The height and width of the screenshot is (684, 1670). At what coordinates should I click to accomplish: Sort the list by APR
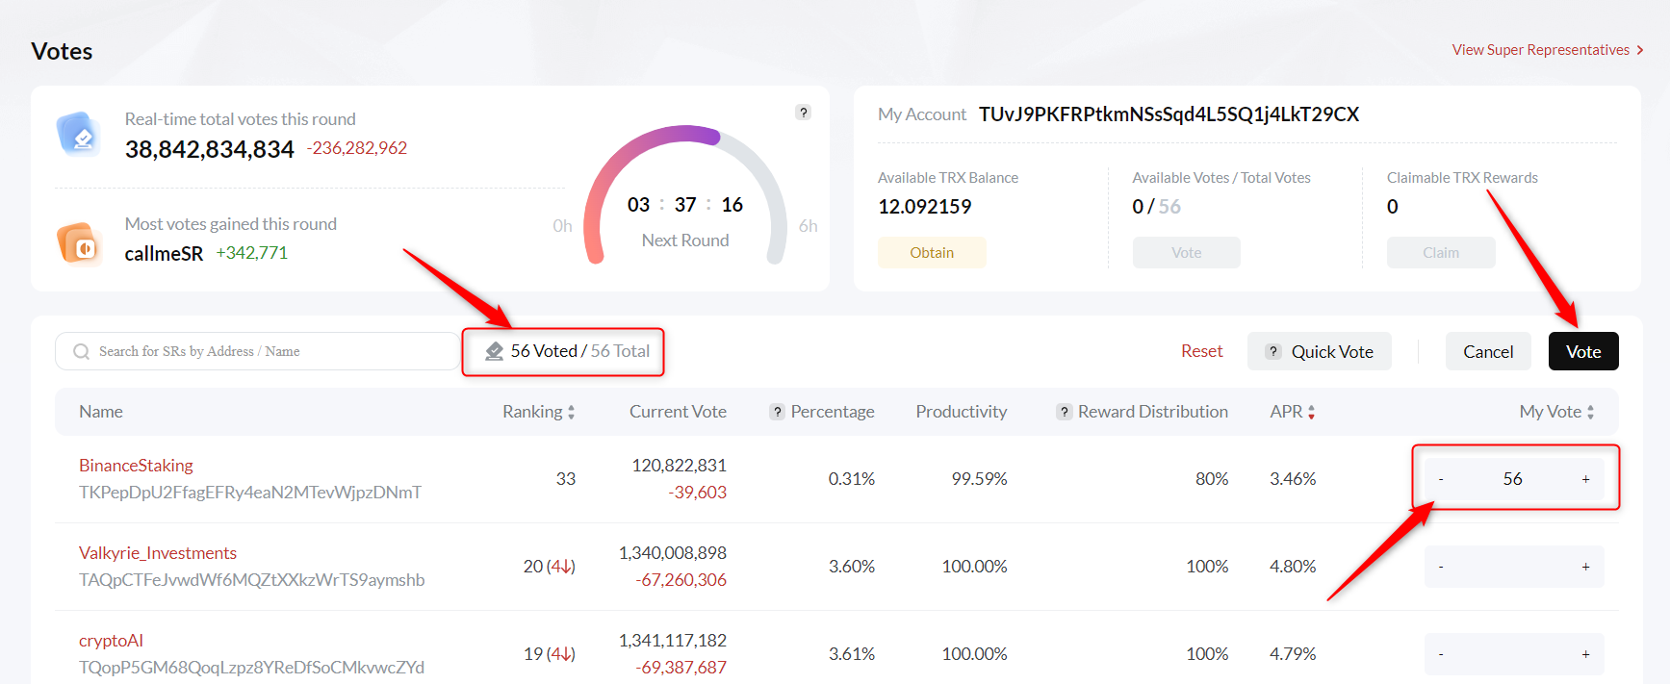point(1311,412)
